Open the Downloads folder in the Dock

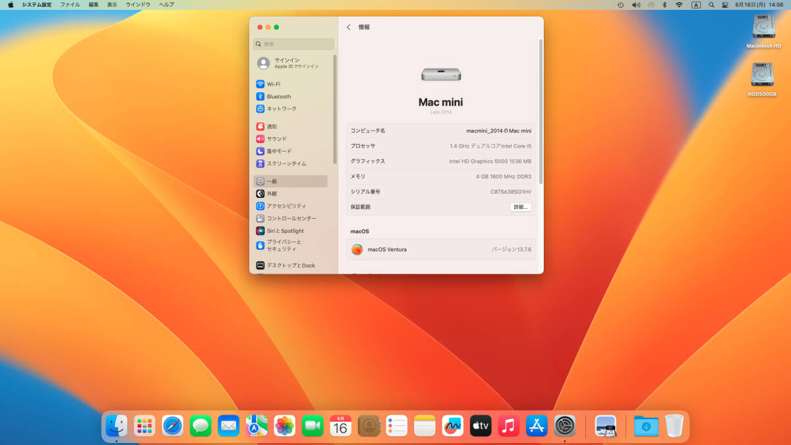pyautogui.click(x=646, y=426)
